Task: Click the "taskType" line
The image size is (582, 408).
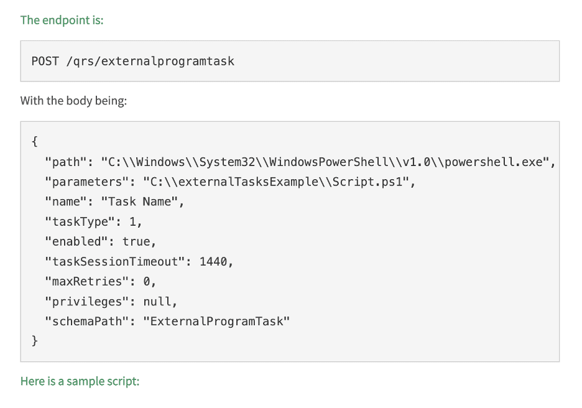Action: (93, 221)
